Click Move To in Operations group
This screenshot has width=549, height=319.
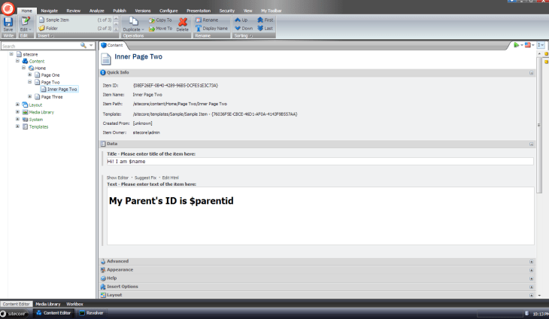pos(159,28)
